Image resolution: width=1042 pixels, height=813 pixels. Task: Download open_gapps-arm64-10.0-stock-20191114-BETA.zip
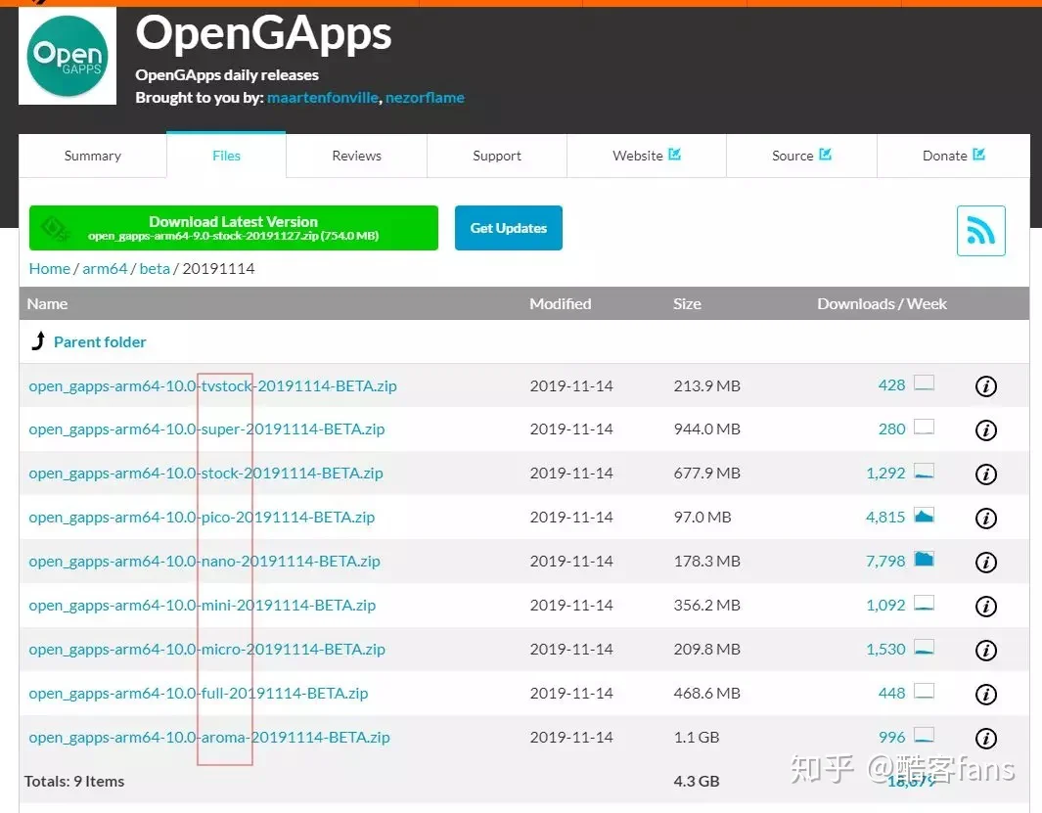pos(206,474)
